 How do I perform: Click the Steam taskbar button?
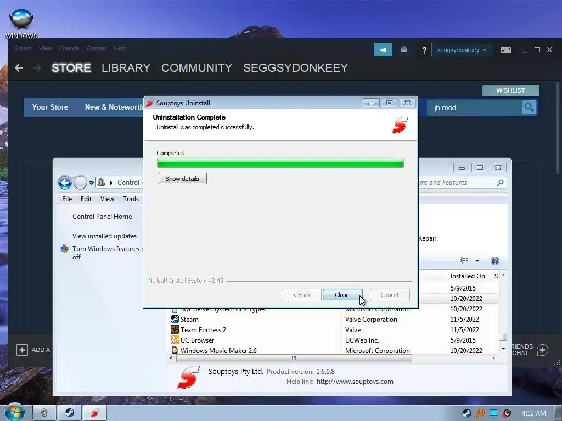pos(70,413)
